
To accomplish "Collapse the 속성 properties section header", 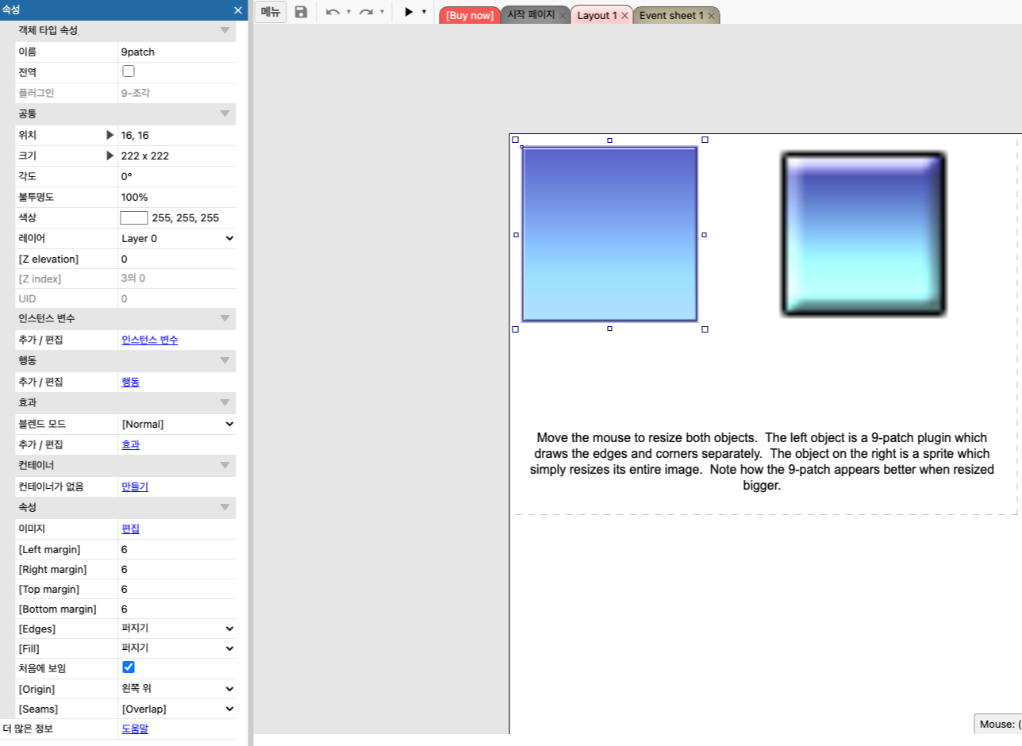I will [225, 507].
